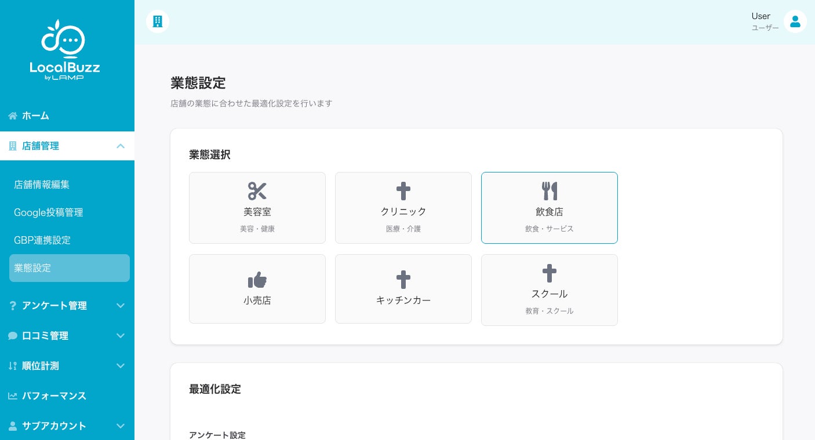Open 店舗情報編集 in the sidebar
The width and height of the screenshot is (815, 440).
(x=70, y=185)
